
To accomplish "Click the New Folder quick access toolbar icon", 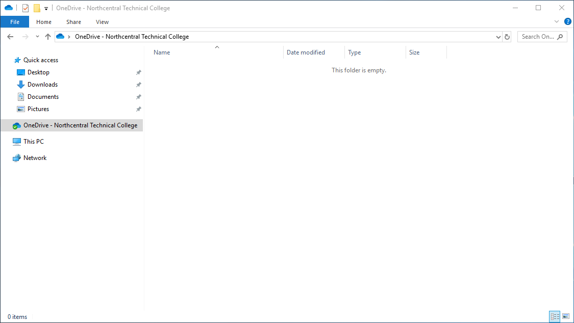I will click(x=37, y=8).
